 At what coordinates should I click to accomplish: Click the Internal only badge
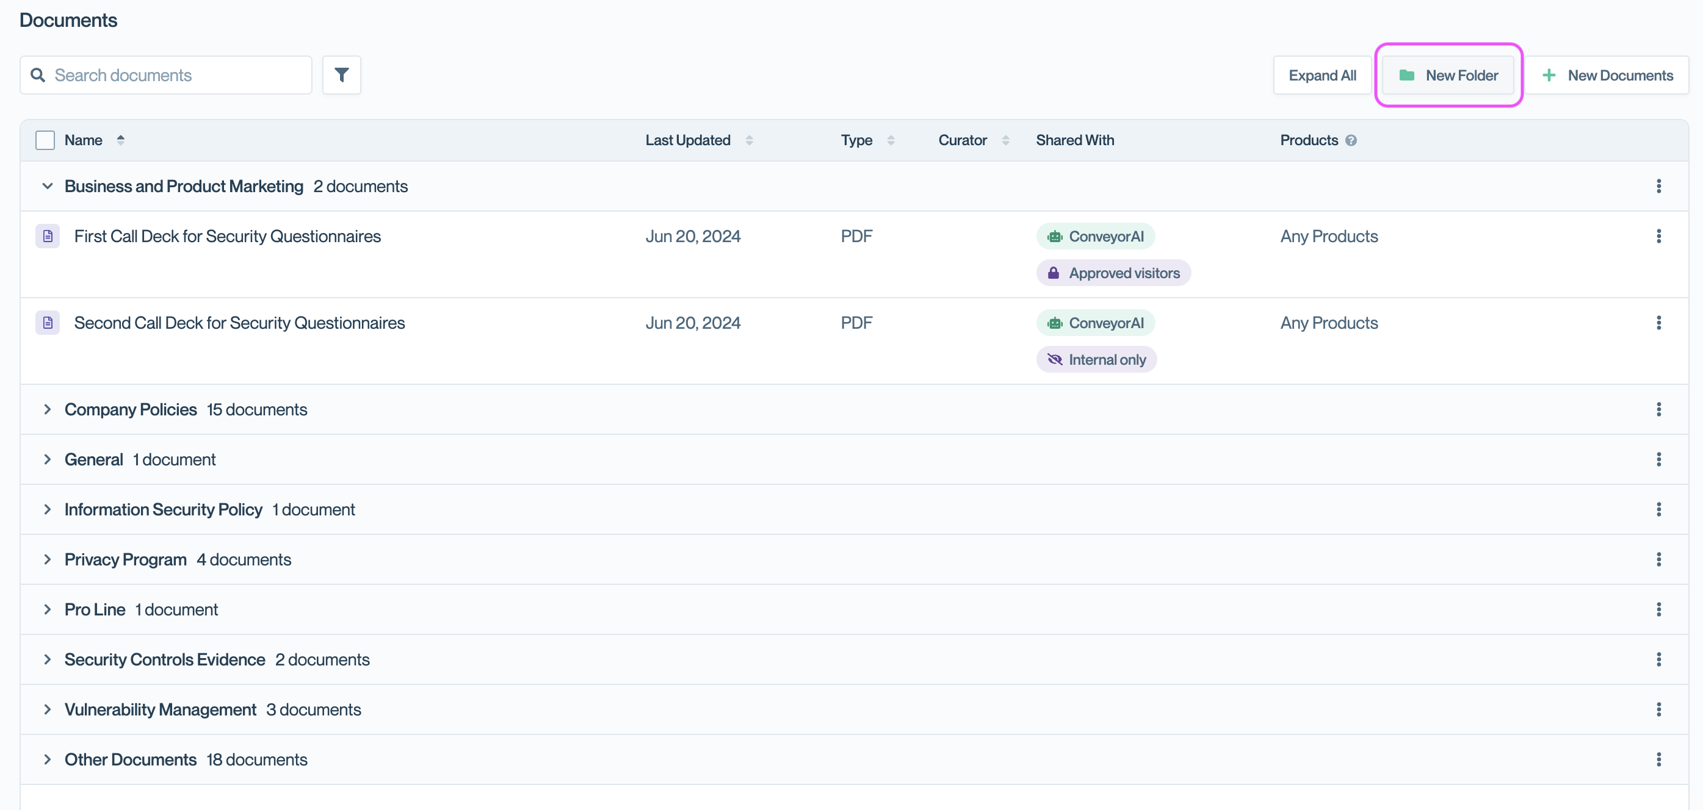tap(1096, 360)
